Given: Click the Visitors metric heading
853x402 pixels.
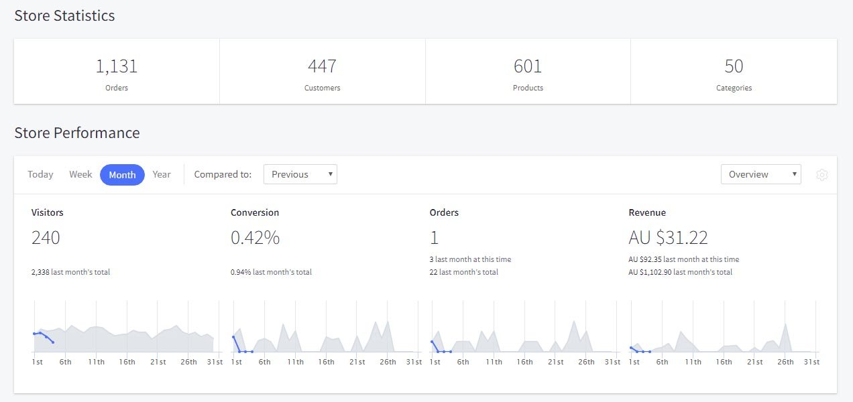Looking at the screenshot, I should click(47, 212).
